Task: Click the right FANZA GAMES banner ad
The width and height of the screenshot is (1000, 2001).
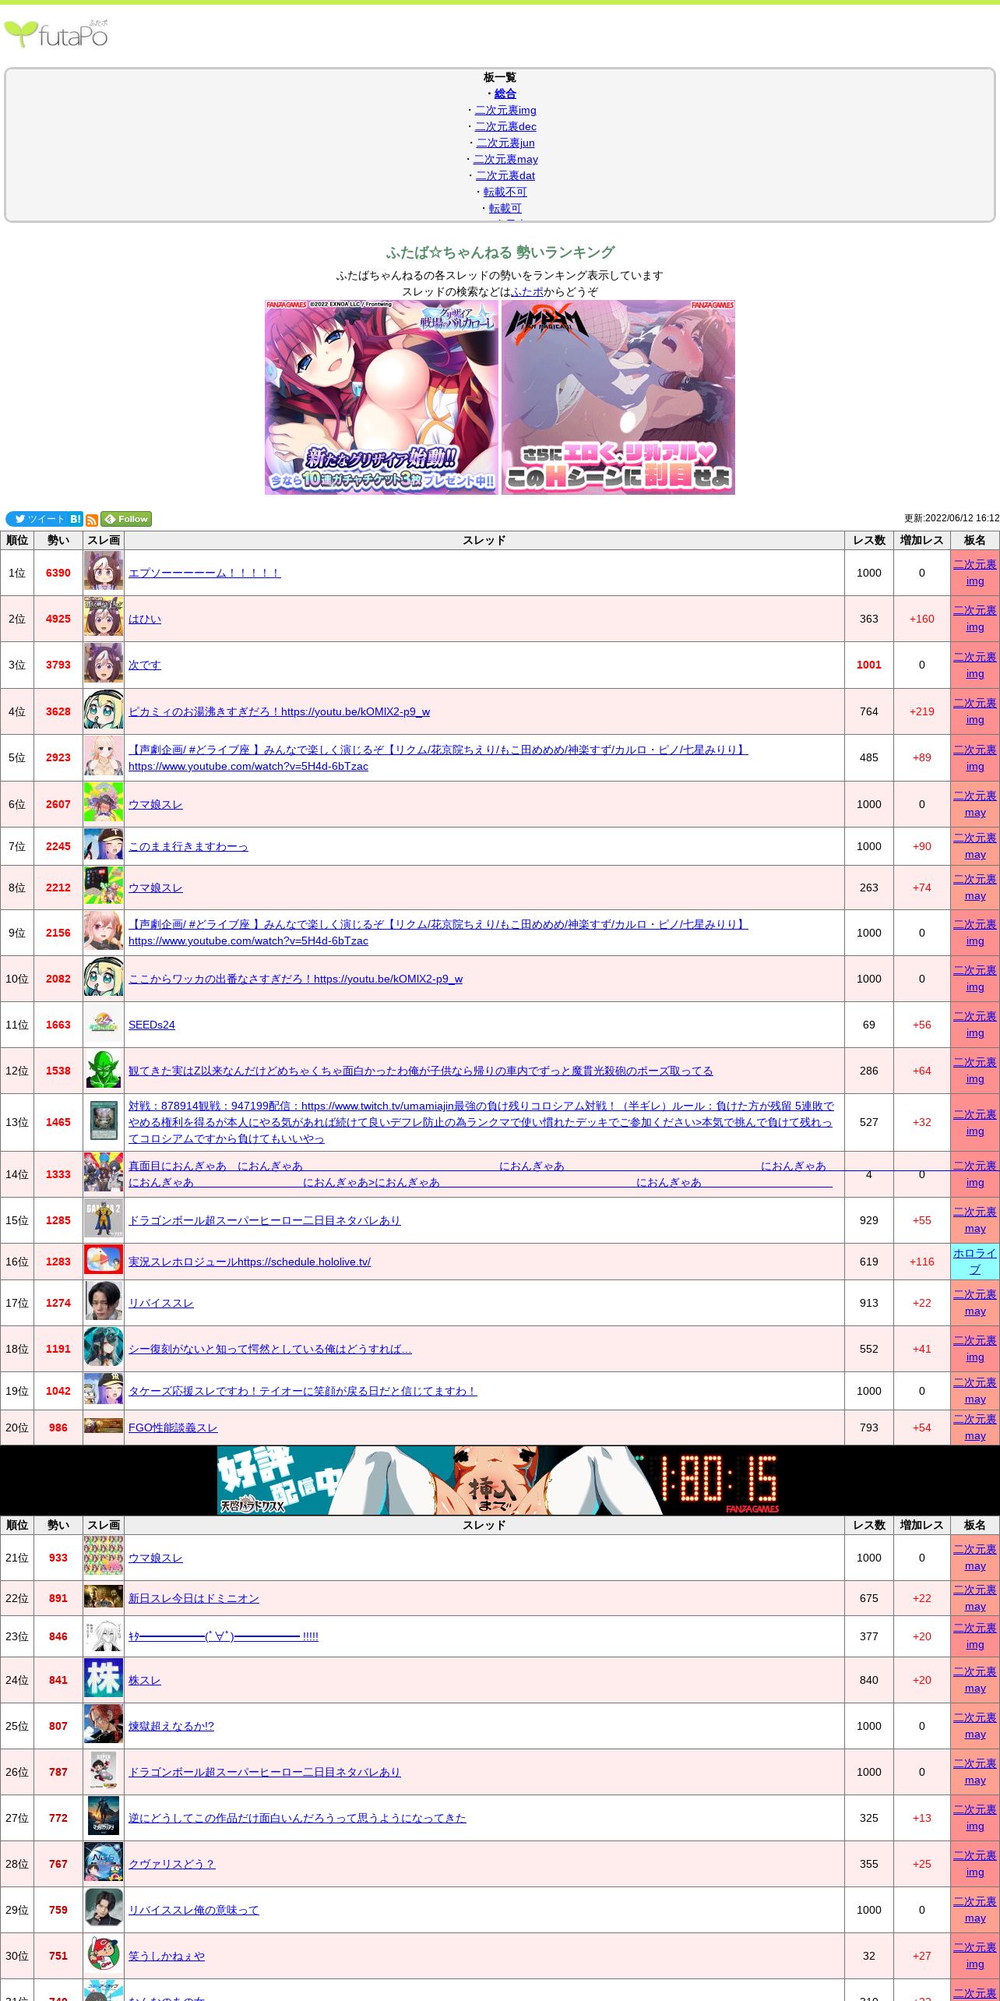Action: coord(618,397)
